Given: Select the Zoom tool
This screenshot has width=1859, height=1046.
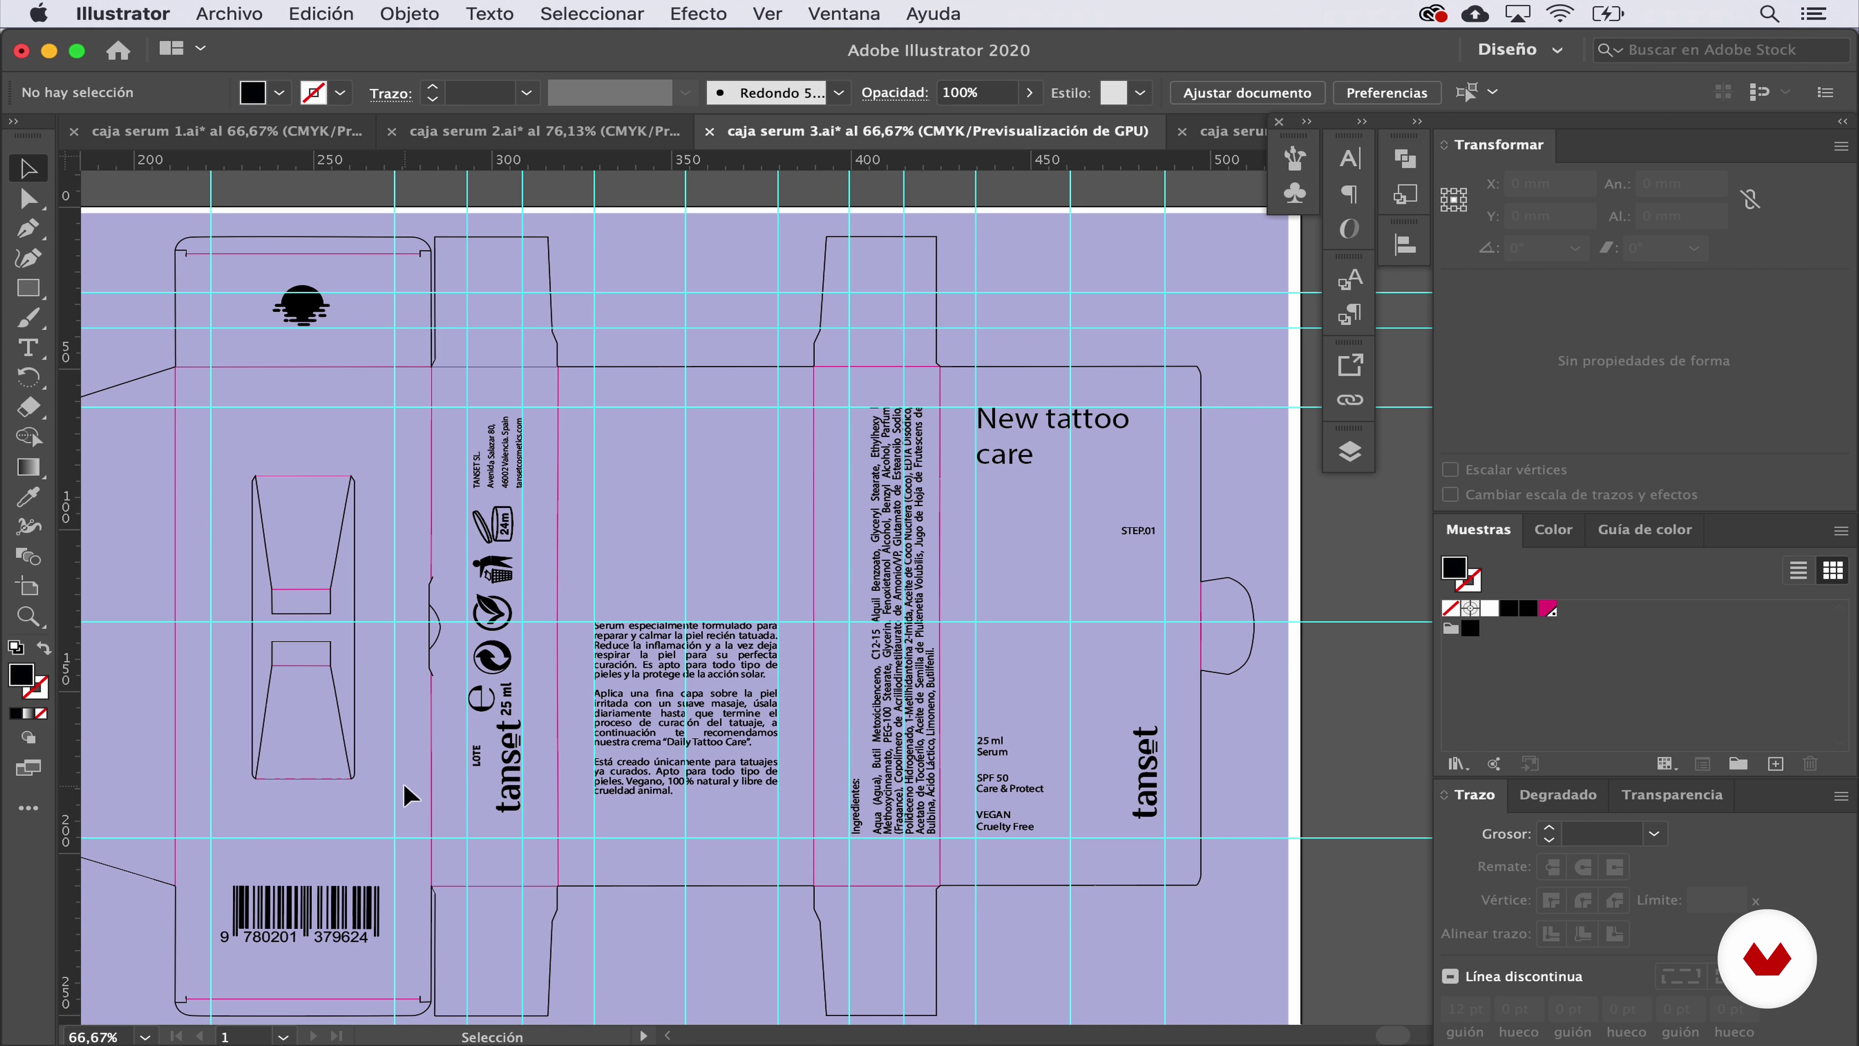Looking at the screenshot, I should click(28, 616).
